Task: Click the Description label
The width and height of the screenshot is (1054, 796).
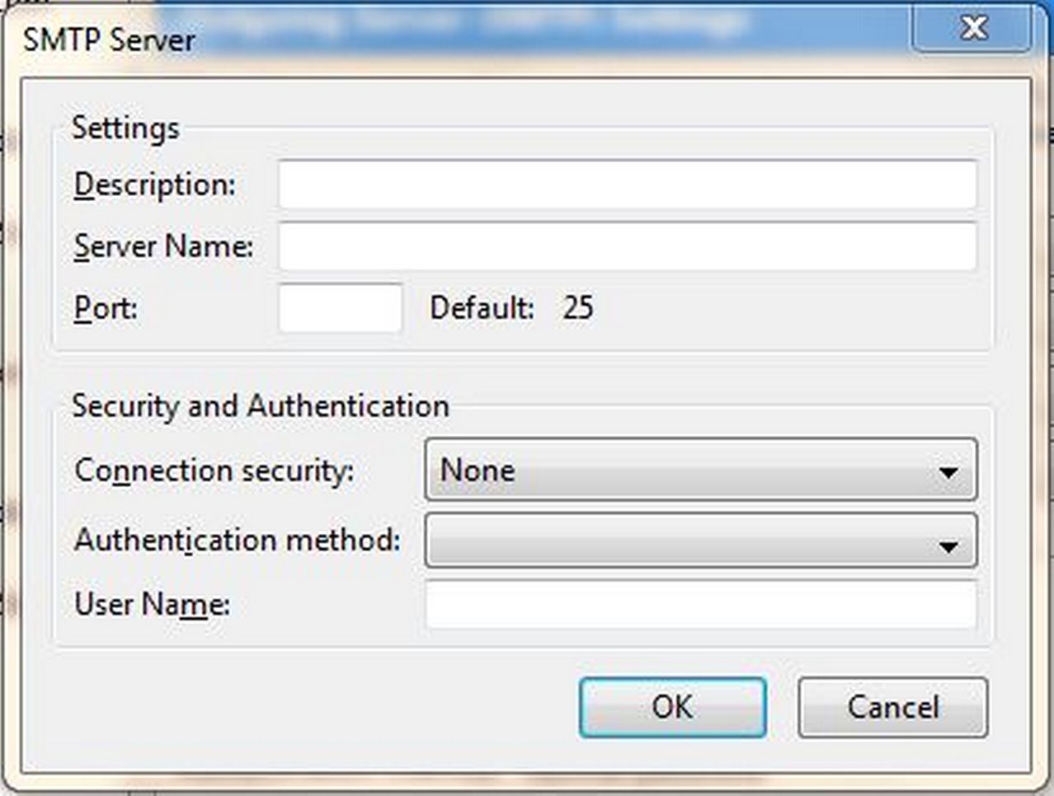Action: [154, 185]
